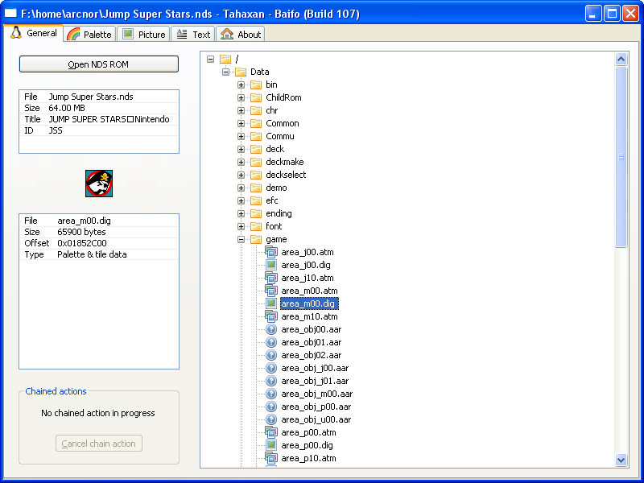Open the Text tab
The width and height of the screenshot is (644, 483).
tap(193, 34)
